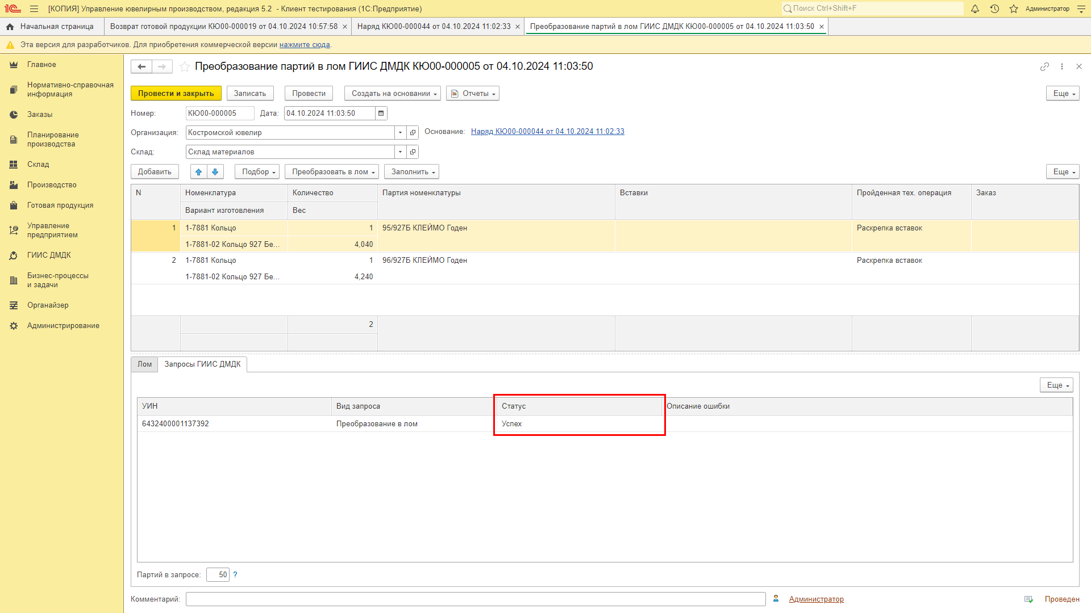
Task: Expand Создать на основании dropdown
Action: 393,94
